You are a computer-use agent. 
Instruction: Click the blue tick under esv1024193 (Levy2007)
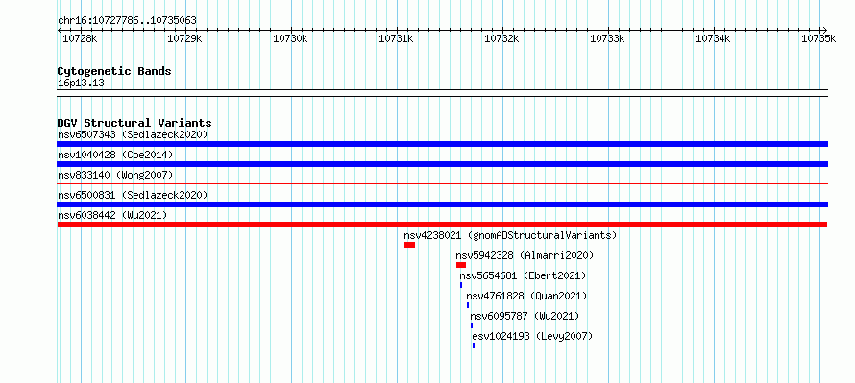[474, 346]
